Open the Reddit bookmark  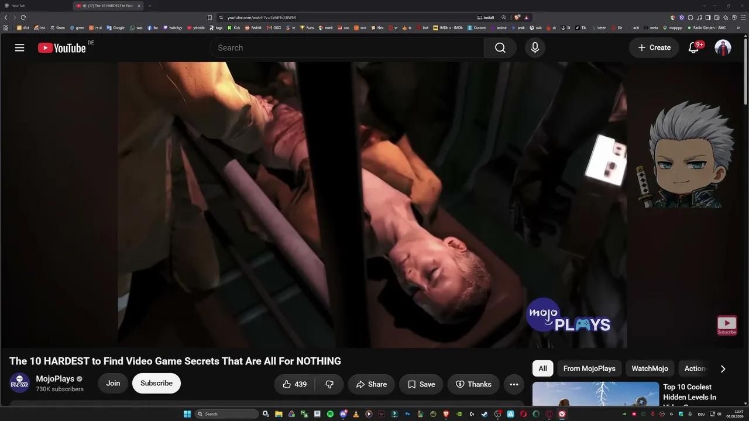253,27
